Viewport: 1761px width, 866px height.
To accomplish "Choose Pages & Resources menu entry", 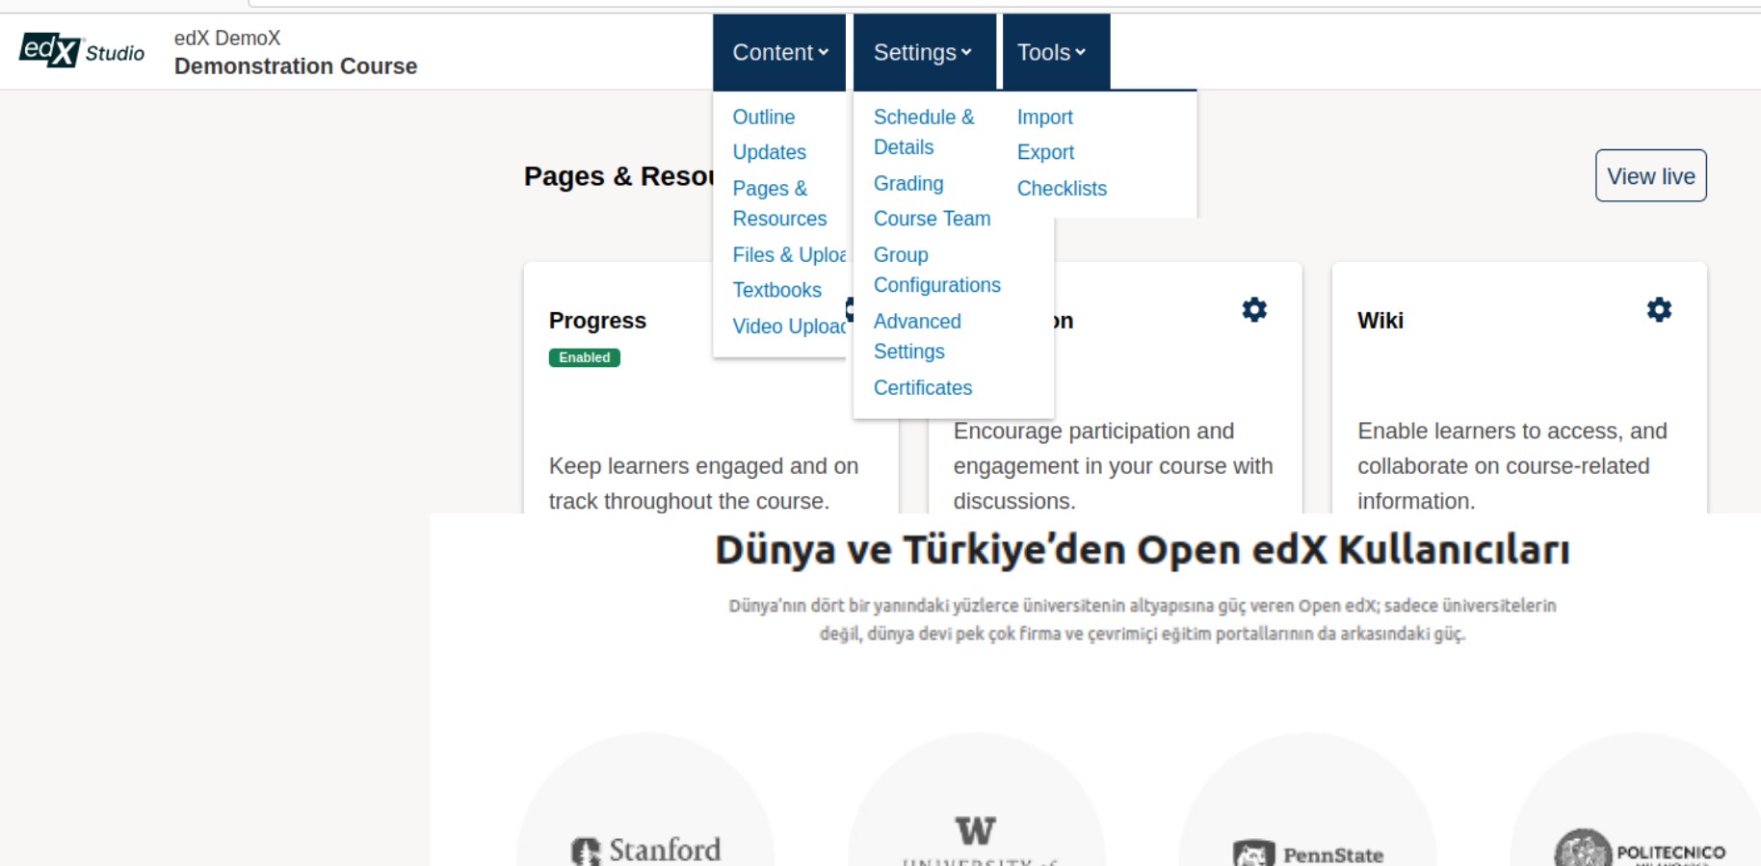I will 779,203.
